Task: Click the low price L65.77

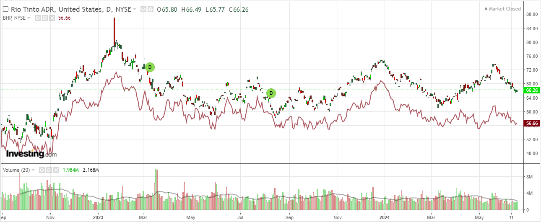Action: coord(214,9)
